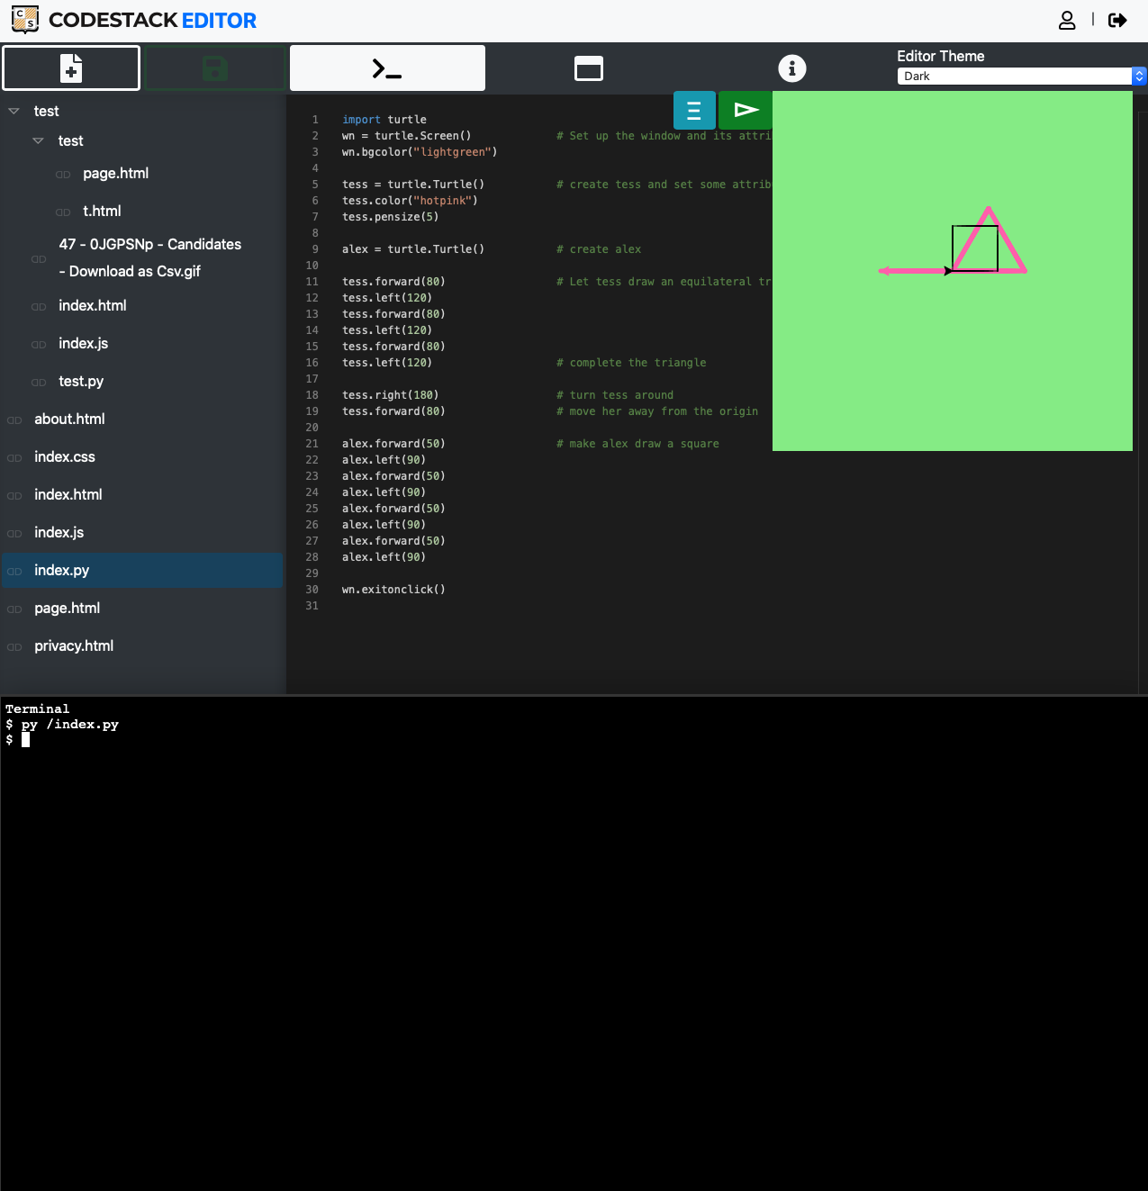
Task: Click the logout icon in the header
Action: pos(1116,19)
